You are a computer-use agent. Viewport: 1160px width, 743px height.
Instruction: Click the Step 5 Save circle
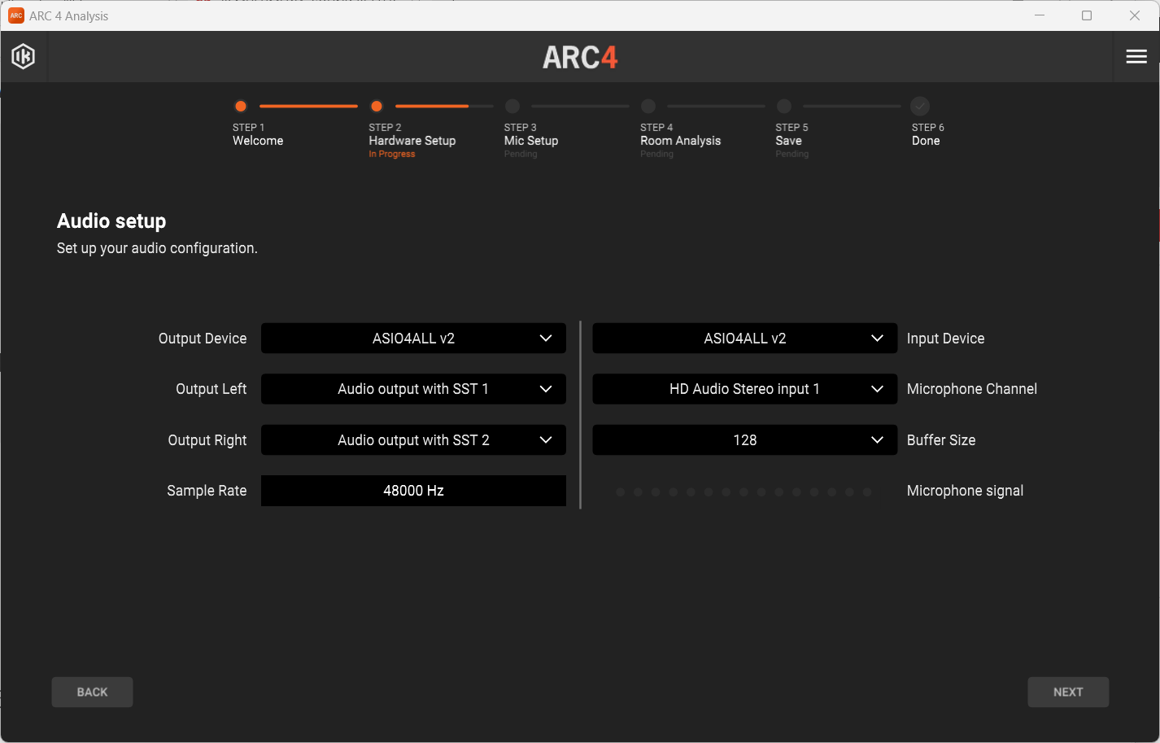tap(784, 106)
